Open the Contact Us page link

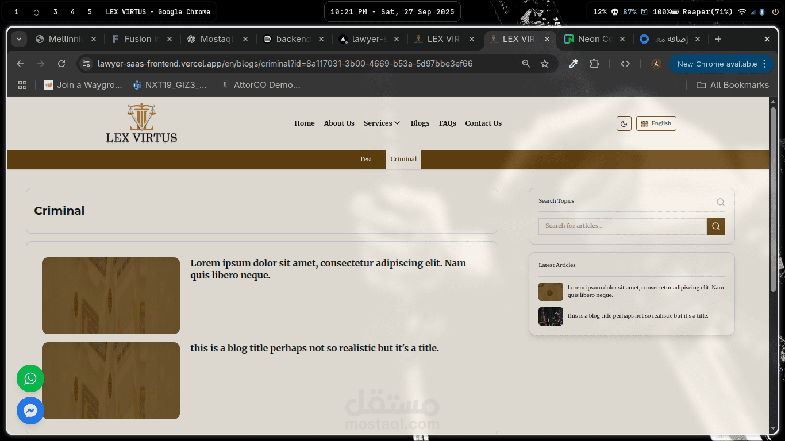tap(483, 123)
